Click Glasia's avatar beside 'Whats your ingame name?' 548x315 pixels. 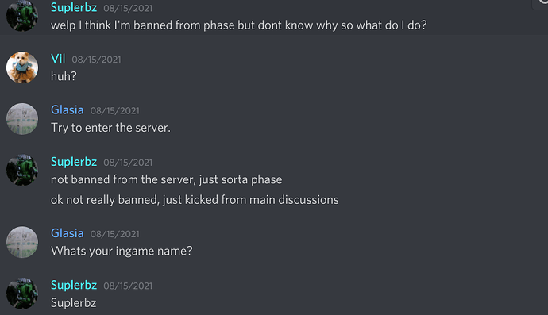(22, 242)
